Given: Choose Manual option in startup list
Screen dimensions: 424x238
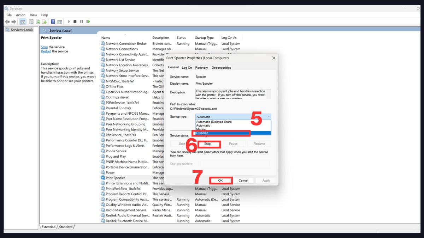Looking at the screenshot, I should 233,129.
